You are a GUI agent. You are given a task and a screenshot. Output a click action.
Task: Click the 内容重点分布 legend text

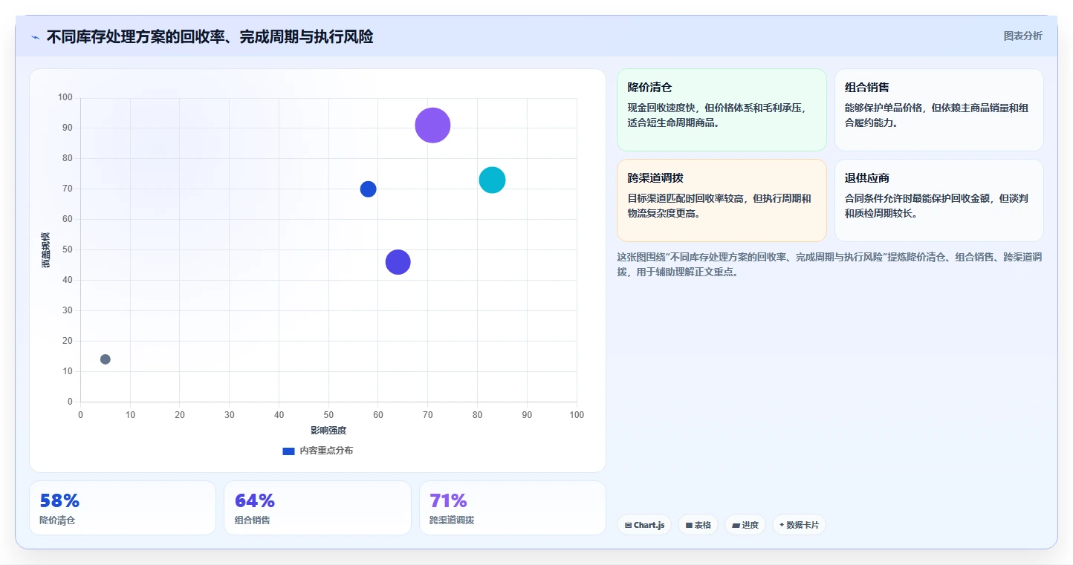(x=326, y=451)
